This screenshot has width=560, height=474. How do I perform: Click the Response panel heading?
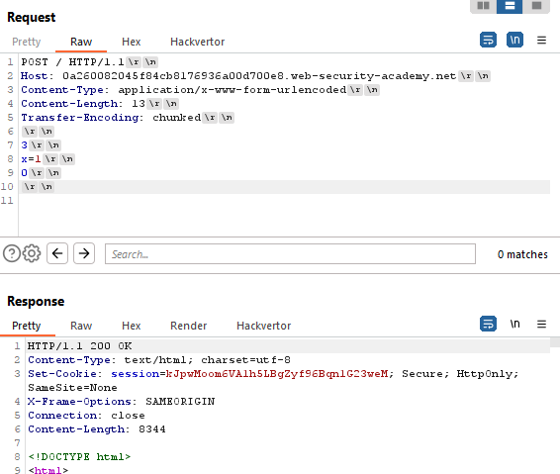pyautogui.click(x=36, y=301)
